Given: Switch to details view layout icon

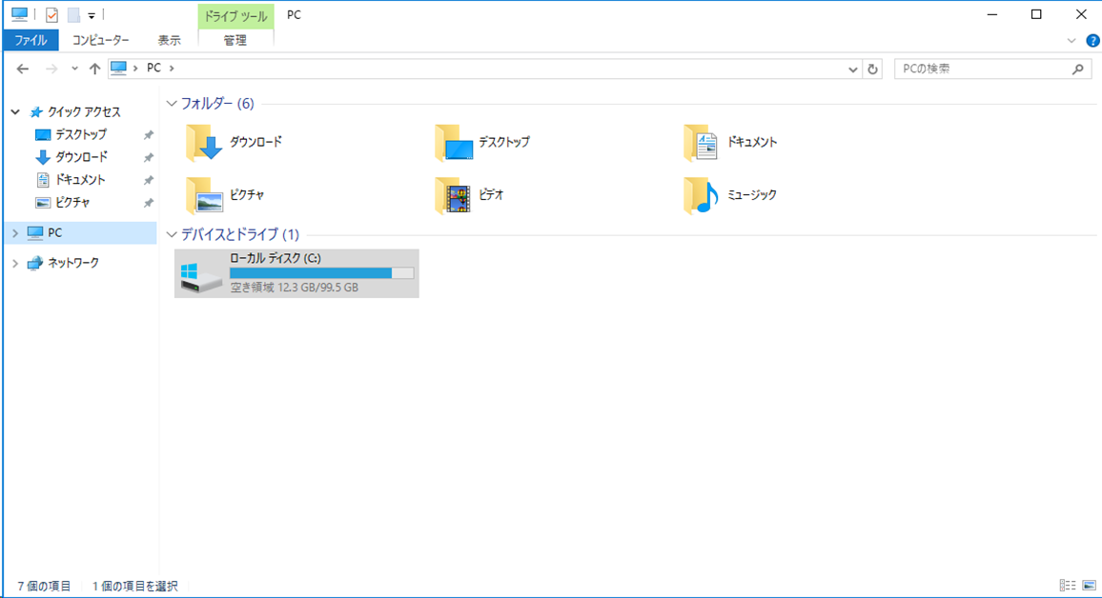Looking at the screenshot, I should click(1068, 586).
